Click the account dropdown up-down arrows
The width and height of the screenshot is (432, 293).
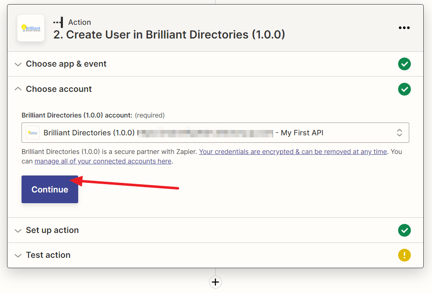click(x=399, y=133)
